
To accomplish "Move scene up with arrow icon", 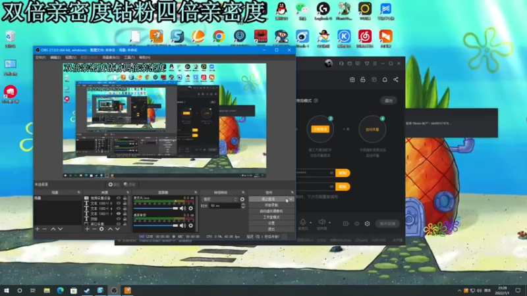I will point(53,229).
